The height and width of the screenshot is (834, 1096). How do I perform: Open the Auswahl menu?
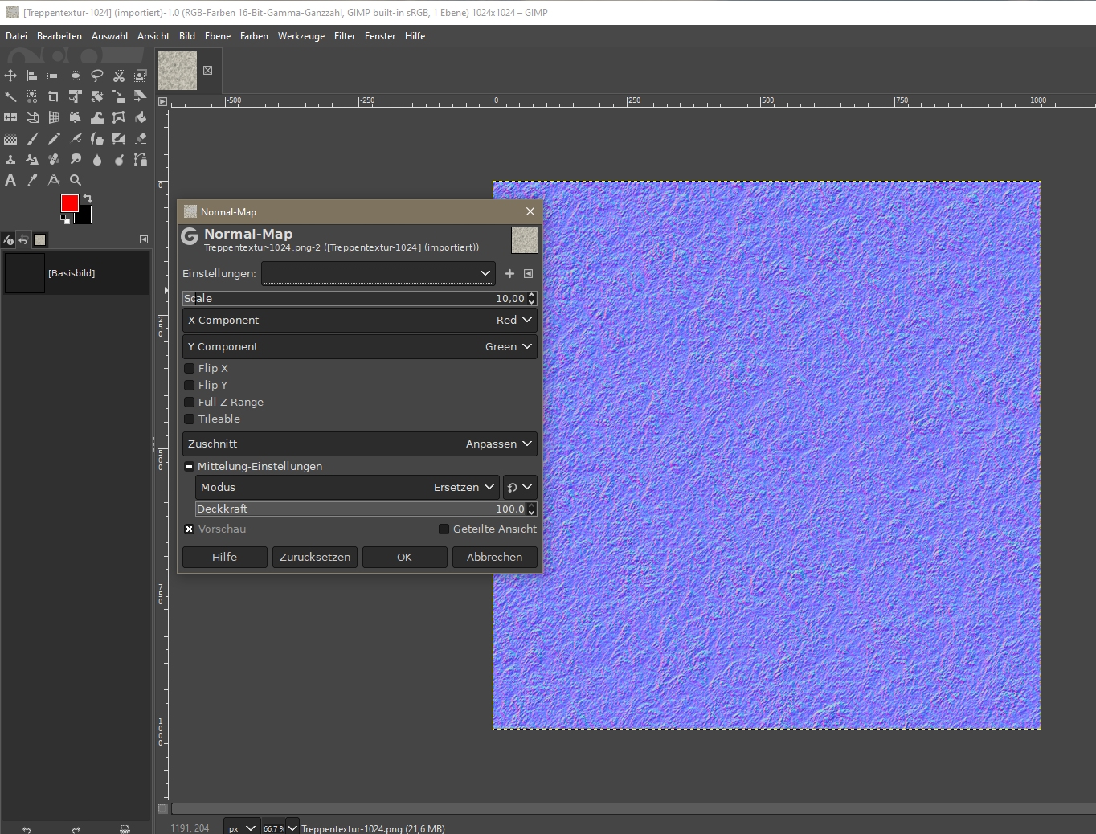(x=109, y=36)
